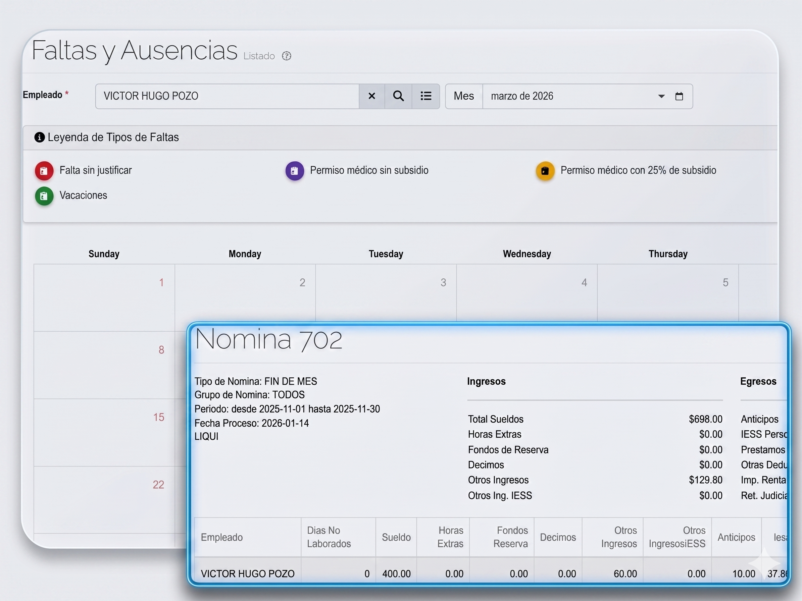The width and height of the screenshot is (802, 601).
Task: Select the green Vacaciones icon
Action: (x=44, y=196)
